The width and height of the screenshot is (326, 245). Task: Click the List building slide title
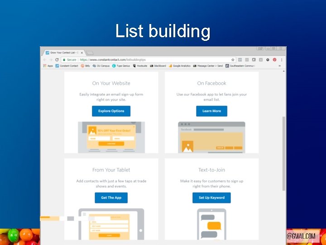coord(163,31)
